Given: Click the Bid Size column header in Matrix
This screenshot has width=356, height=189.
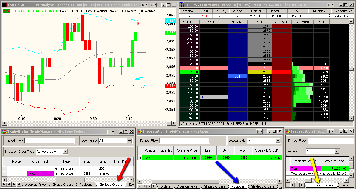Looking at the screenshot, I should (238, 22).
